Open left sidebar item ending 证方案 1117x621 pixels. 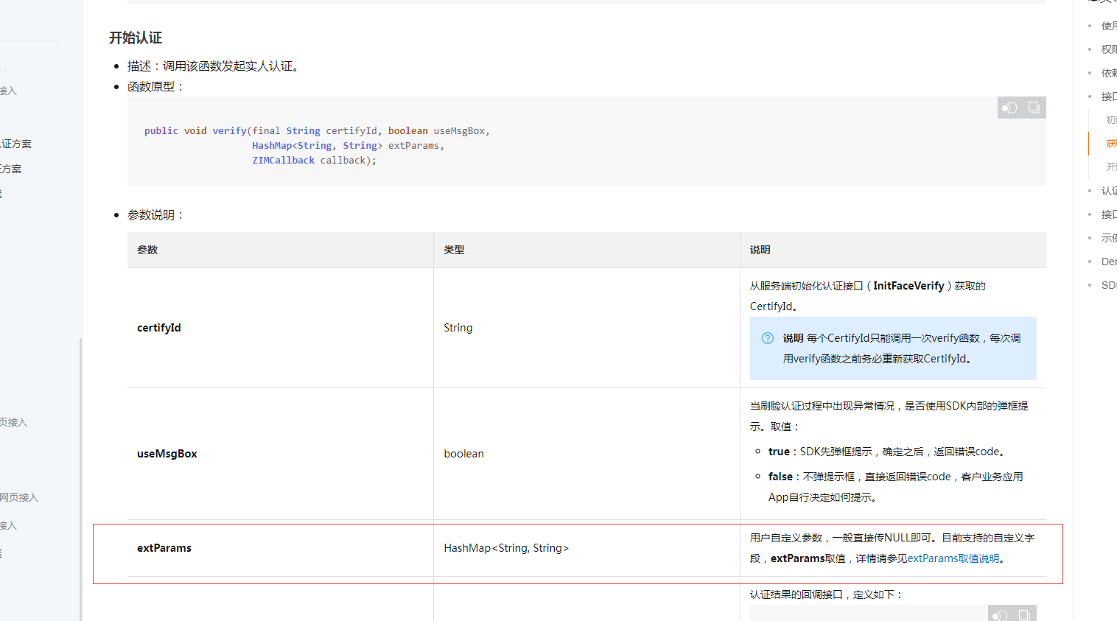(15, 144)
